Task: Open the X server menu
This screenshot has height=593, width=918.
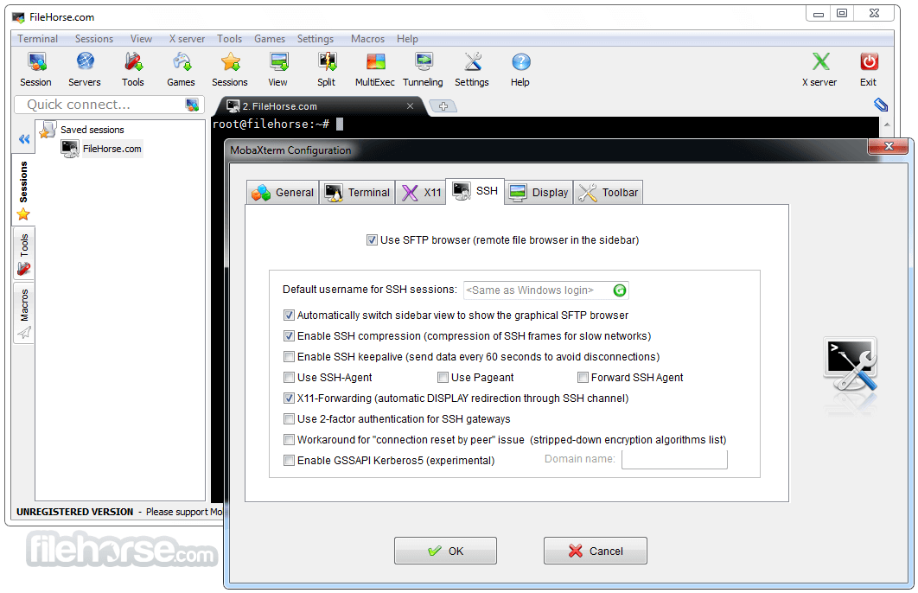Action: coord(187,39)
